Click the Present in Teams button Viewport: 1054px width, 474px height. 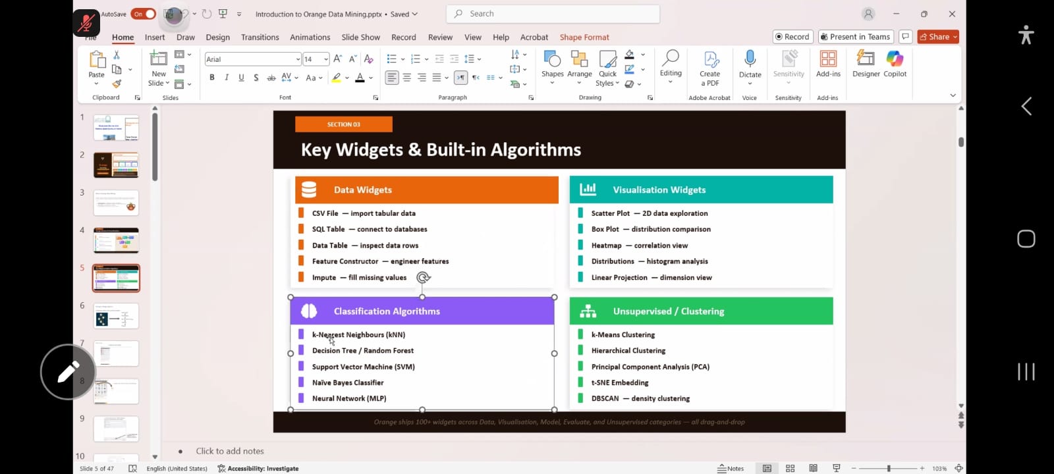(855, 37)
